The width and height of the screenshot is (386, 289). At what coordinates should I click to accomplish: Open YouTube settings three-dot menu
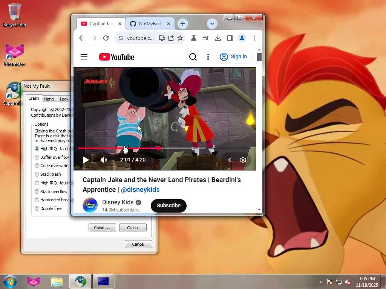(x=208, y=57)
